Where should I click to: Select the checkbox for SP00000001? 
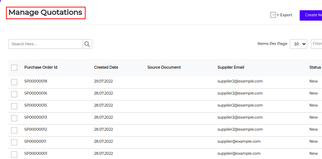pyautogui.click(x=14, y=154)
